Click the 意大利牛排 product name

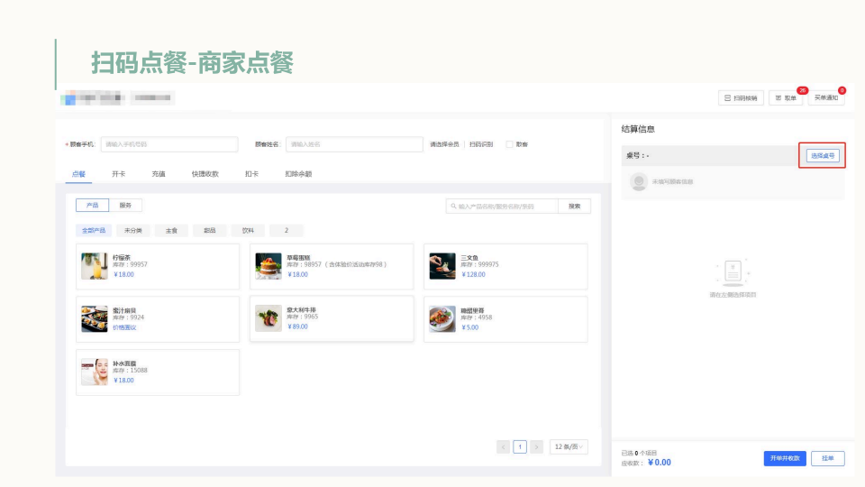click(x=301, y=309)
